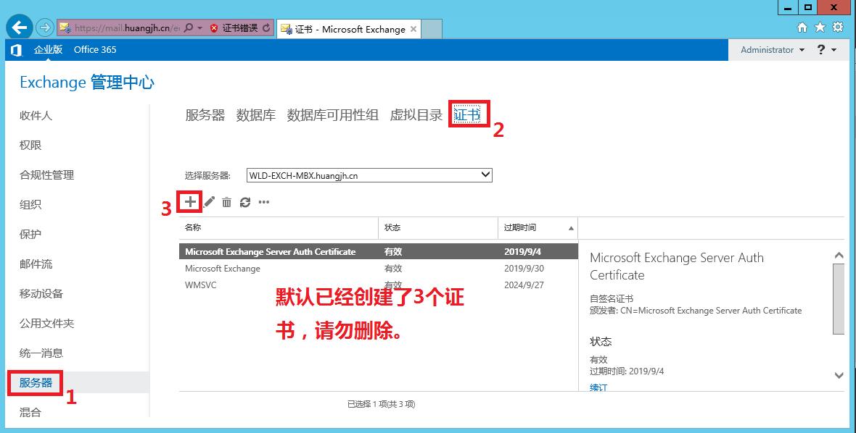Click the search magnifier in address bar
856x433 pixels.
coord(189,28)
